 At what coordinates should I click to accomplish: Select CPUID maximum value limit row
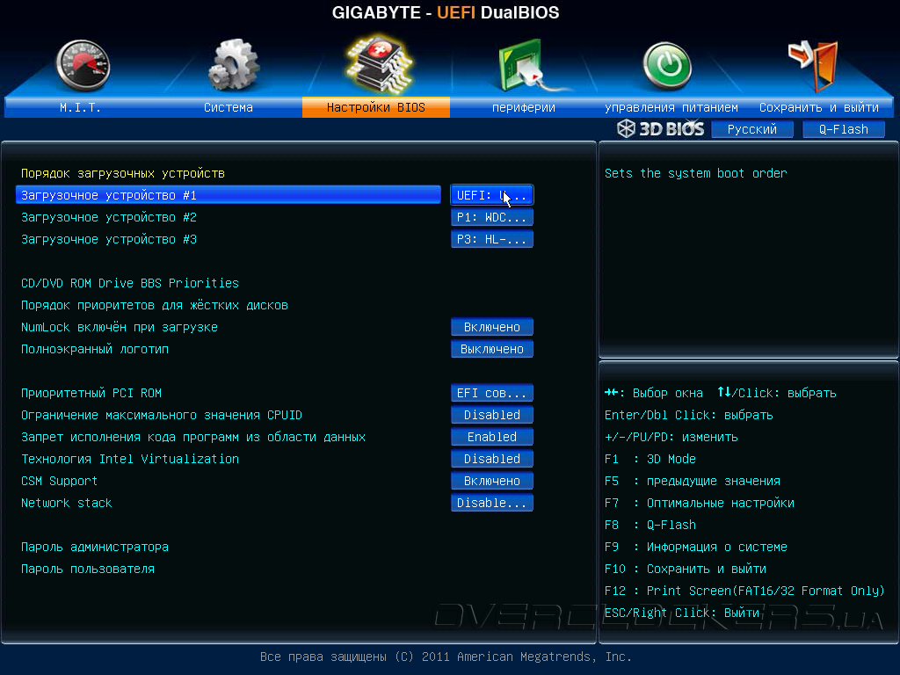[162, 415]
